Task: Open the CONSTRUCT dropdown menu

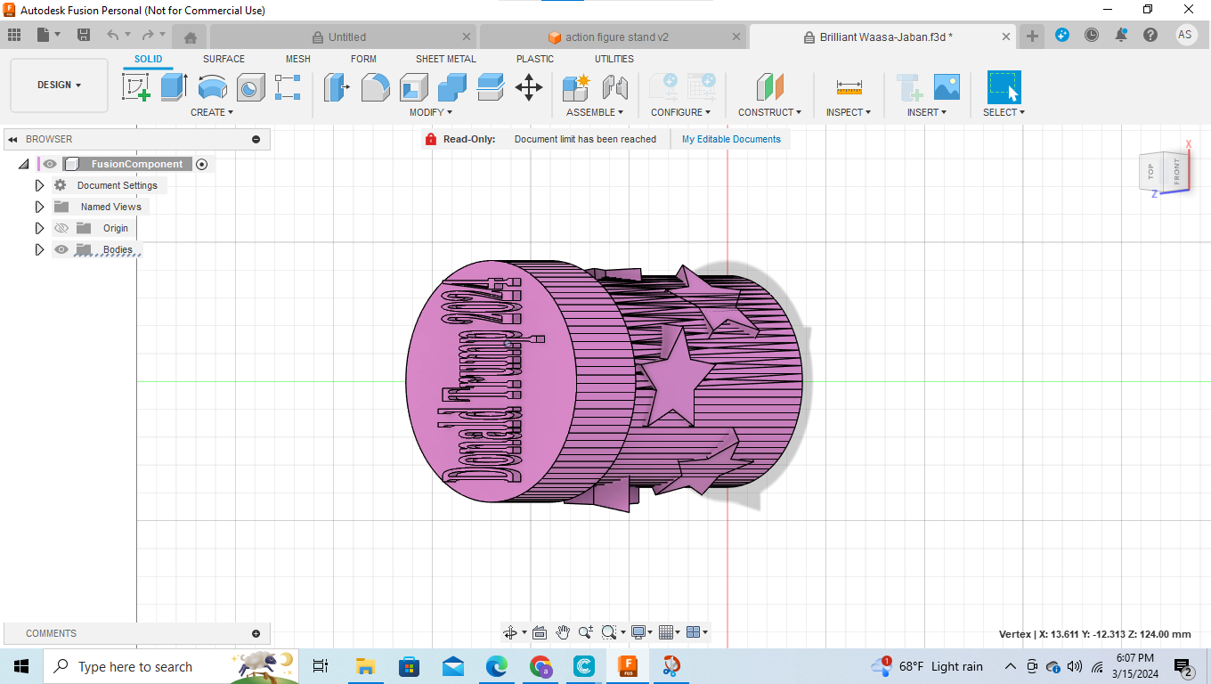Action: click(769, 112)
